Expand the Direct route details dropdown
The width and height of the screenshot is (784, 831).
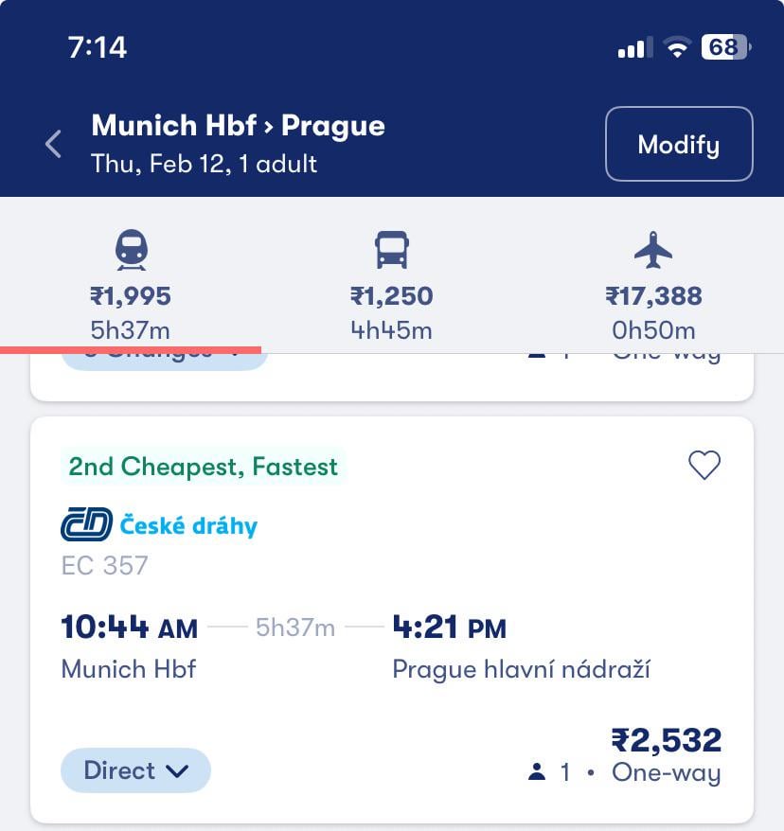point(135,770)
